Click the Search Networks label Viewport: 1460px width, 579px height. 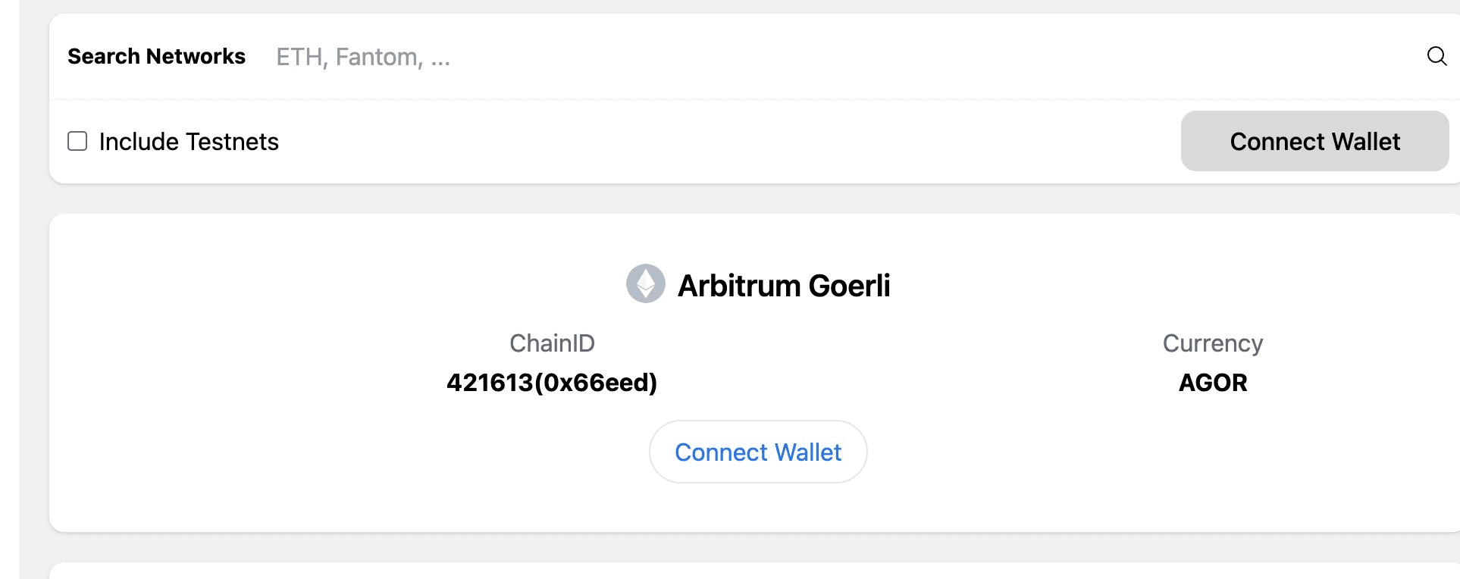click(x=156, y=56)
